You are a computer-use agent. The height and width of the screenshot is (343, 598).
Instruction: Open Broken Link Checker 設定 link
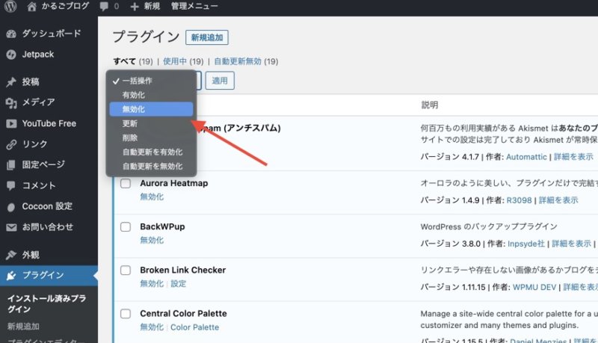[x=178, y=284]
